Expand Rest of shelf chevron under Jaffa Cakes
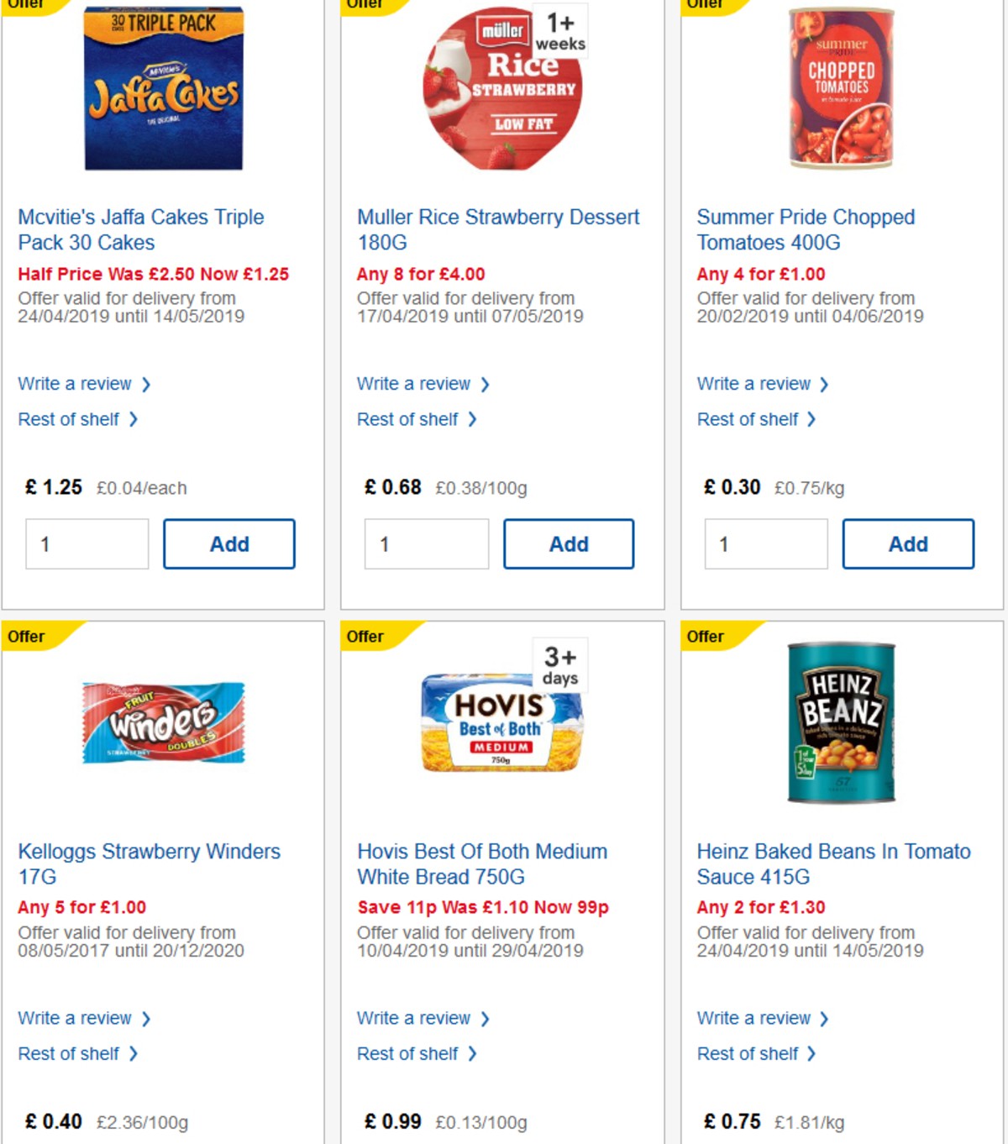Viewport: 1008px width, 1144px height. [134, 419]
